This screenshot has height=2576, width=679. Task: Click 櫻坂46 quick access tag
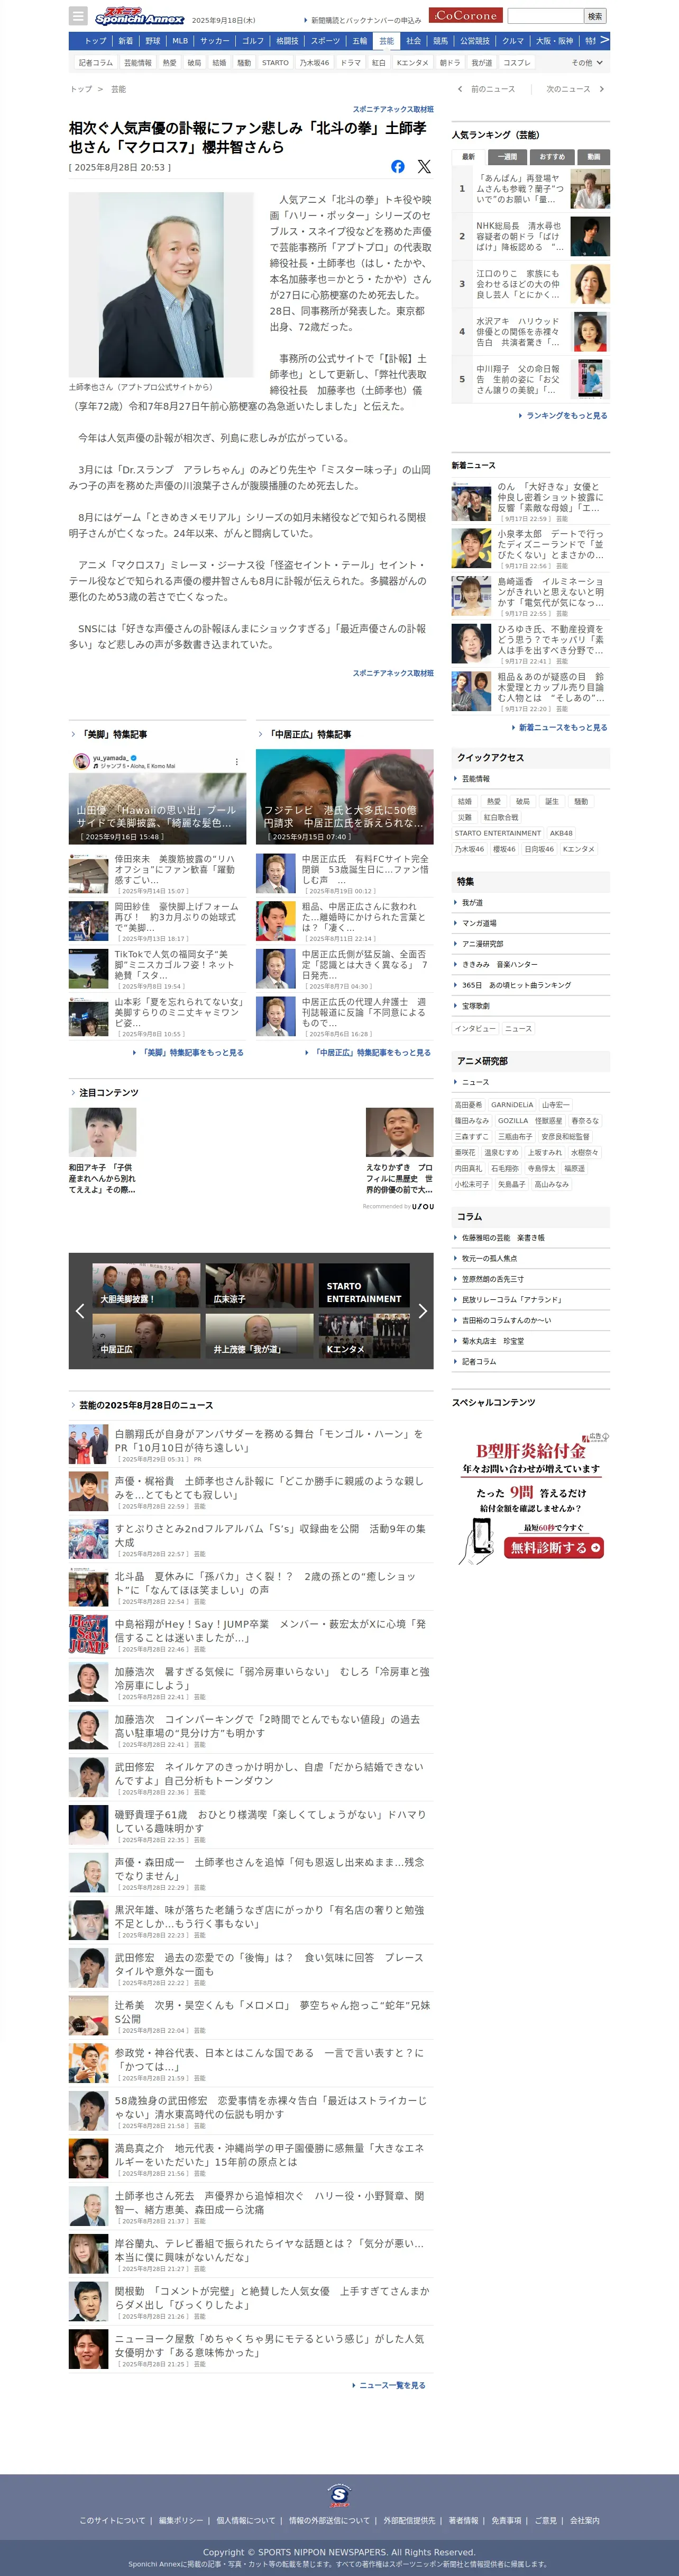504,849
